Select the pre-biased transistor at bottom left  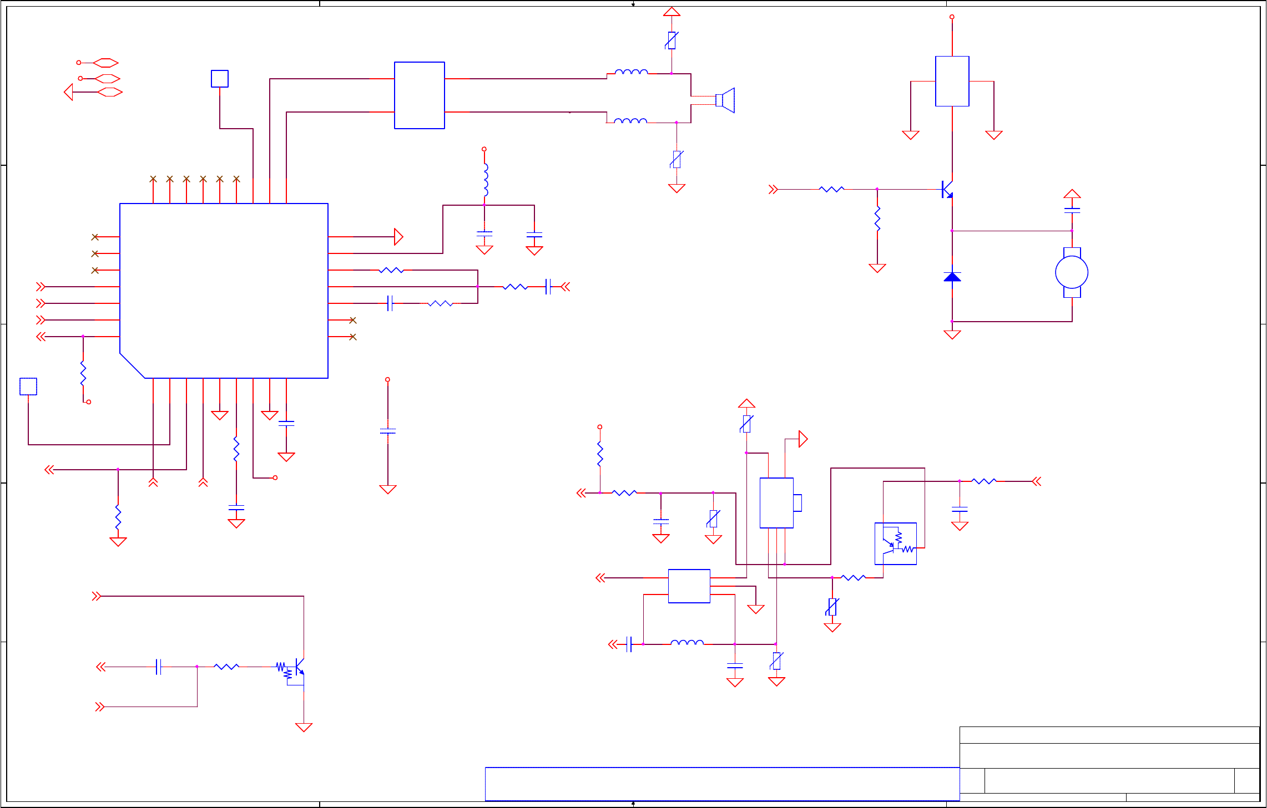(291, 669)
